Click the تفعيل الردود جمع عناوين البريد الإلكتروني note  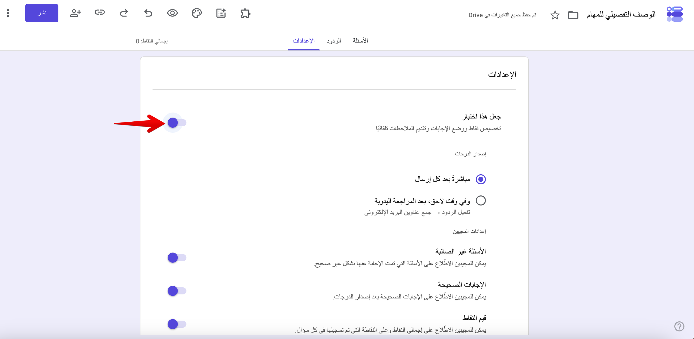[x=417, y=212]
